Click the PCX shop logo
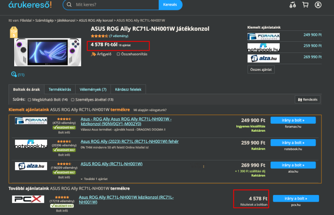Image resolution: width=334 pixels, height=215 pixels. click(x=28, y=199)
